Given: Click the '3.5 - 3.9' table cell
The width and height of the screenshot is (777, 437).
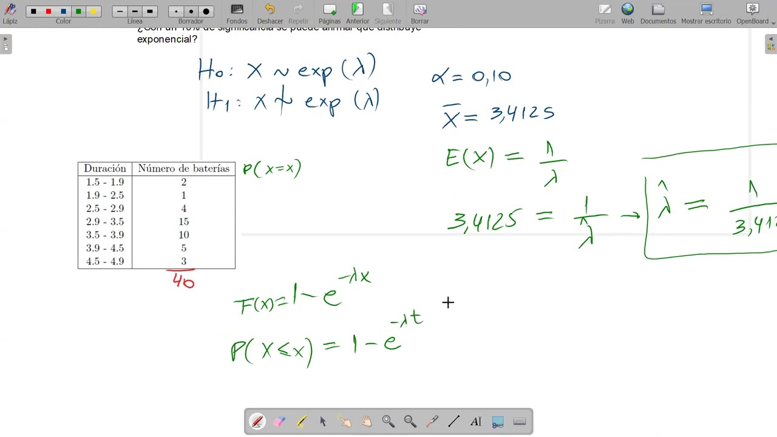Looking at the screenshot, I should point(105,235).
